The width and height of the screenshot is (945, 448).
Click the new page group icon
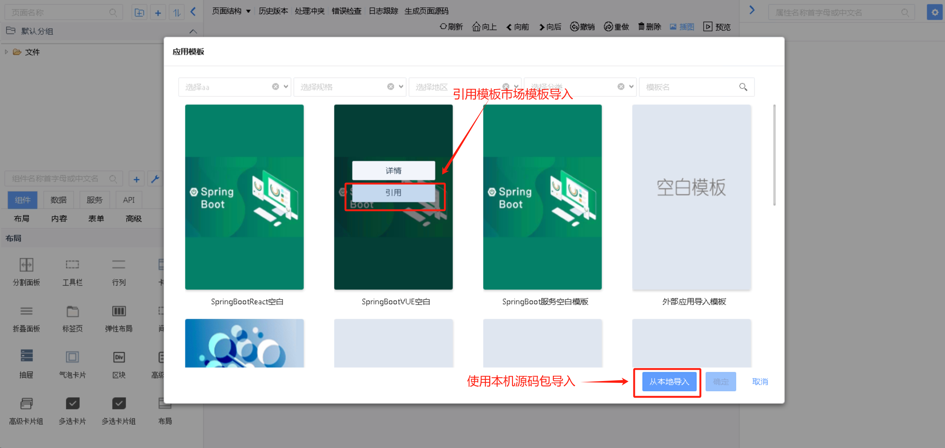139,12
